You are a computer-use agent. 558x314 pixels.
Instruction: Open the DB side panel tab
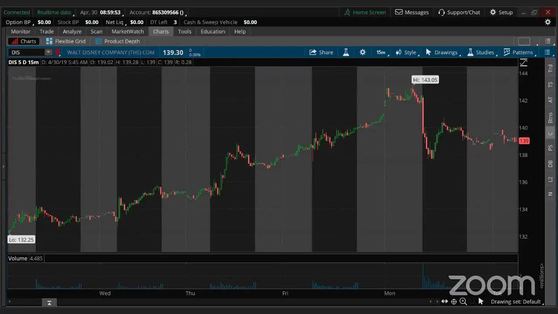tap(550, 164)
